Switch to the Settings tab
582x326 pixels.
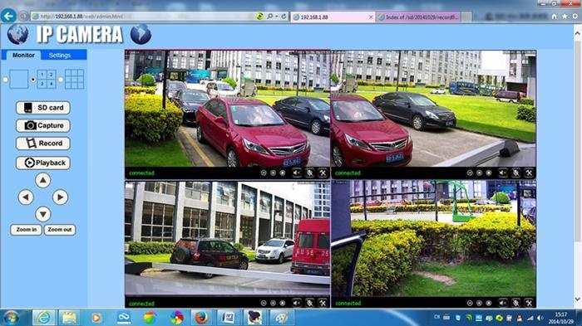pos(60,56)
